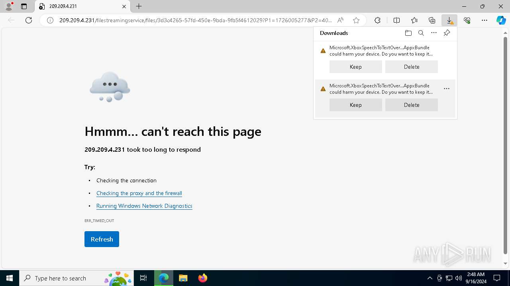Click the blue Refresh button
This screenshot has height=286, width=510.
coord(102,239)
